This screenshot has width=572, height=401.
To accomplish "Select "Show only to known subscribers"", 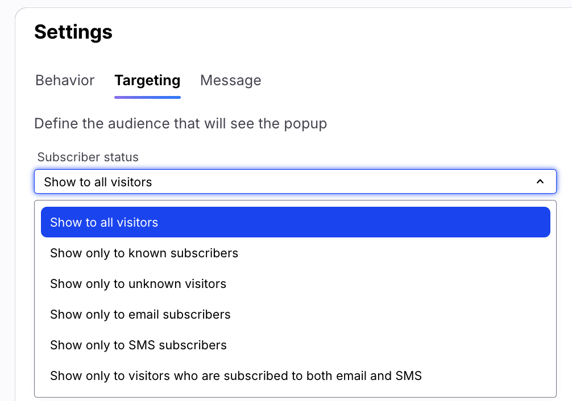I will 144,253.
